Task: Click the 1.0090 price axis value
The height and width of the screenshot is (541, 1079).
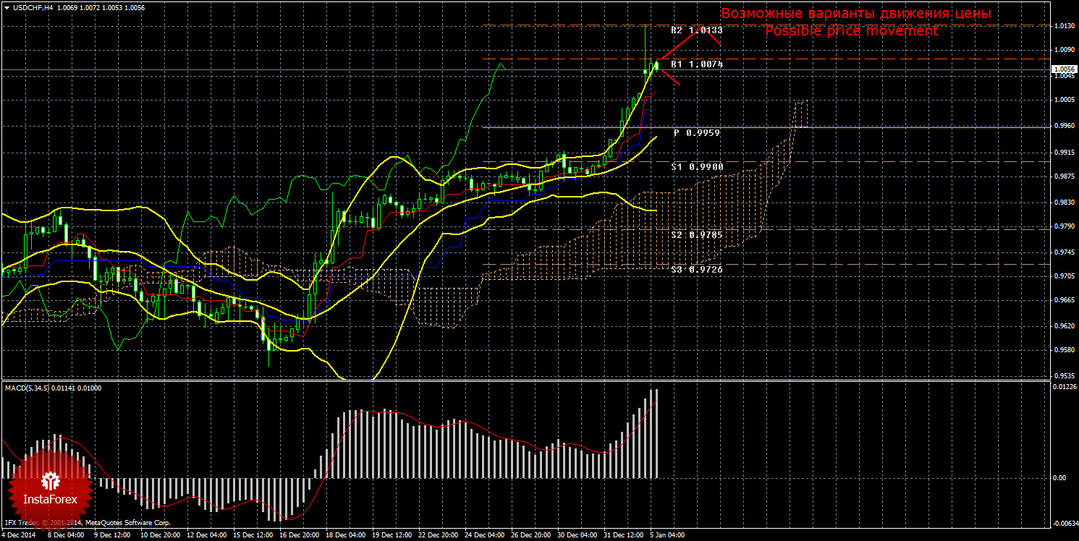Action: [1063, 50]
